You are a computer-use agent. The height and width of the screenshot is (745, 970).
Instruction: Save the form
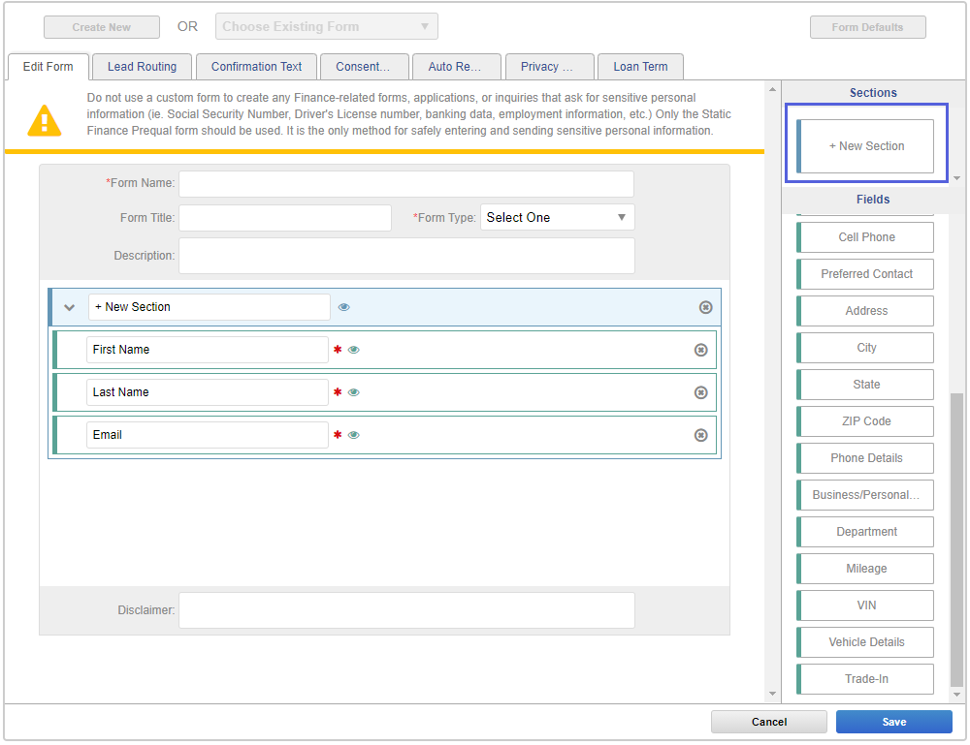coord(893,722)
